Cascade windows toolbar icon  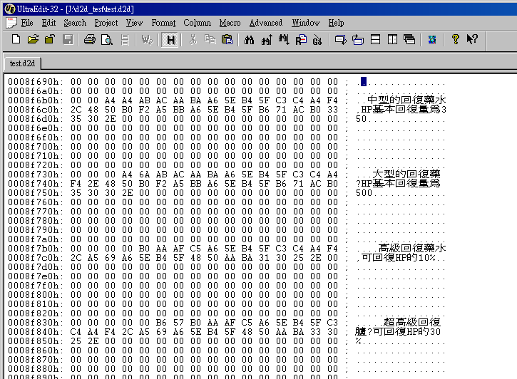point(409,39)
